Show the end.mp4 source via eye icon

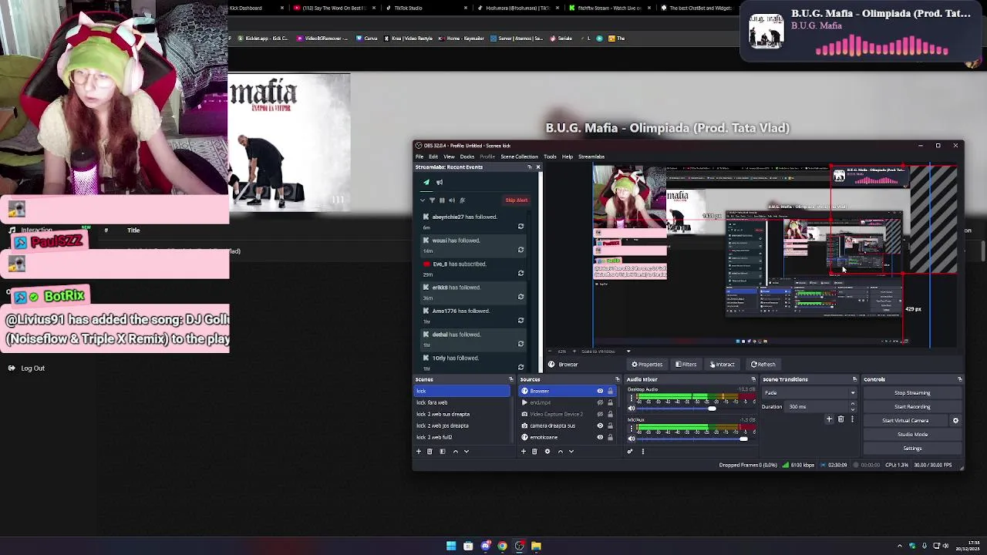click(600, 402)
